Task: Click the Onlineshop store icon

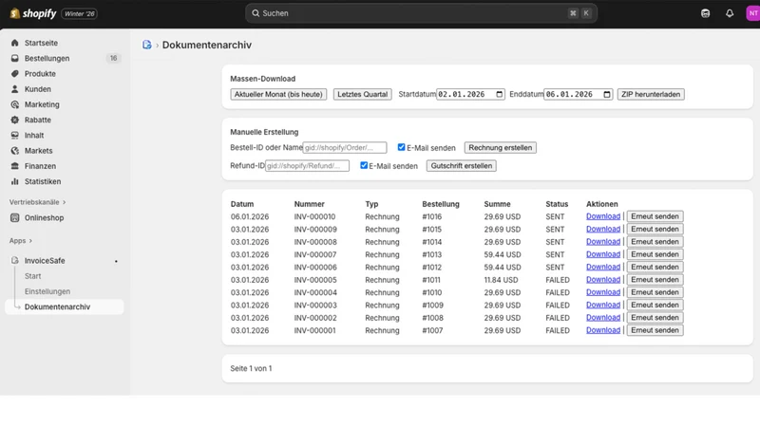Action: coord(15,218)
